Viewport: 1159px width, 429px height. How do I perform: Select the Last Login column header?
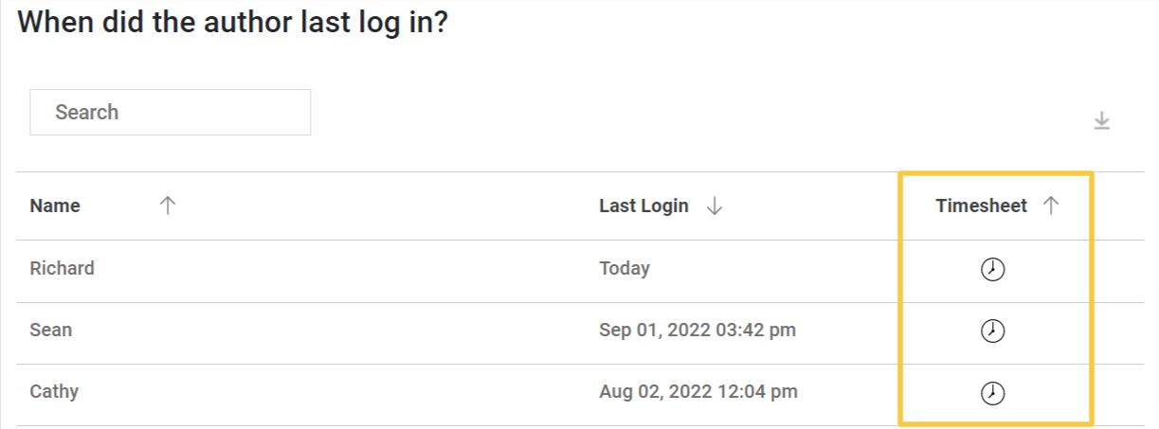point(643,206)
